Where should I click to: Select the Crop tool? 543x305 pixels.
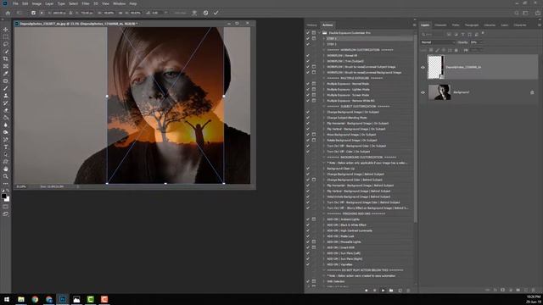click(6, 58)
